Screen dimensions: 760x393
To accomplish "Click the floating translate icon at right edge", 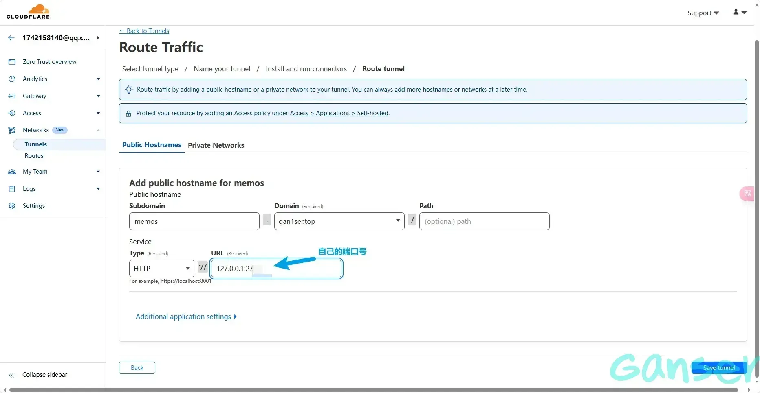I will coord(748,194).
